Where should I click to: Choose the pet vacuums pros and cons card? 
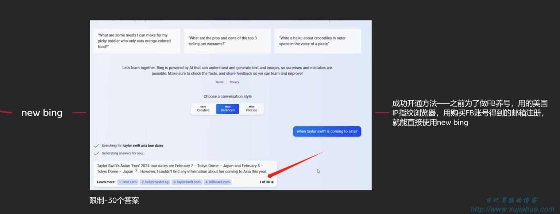pos(227,41)
